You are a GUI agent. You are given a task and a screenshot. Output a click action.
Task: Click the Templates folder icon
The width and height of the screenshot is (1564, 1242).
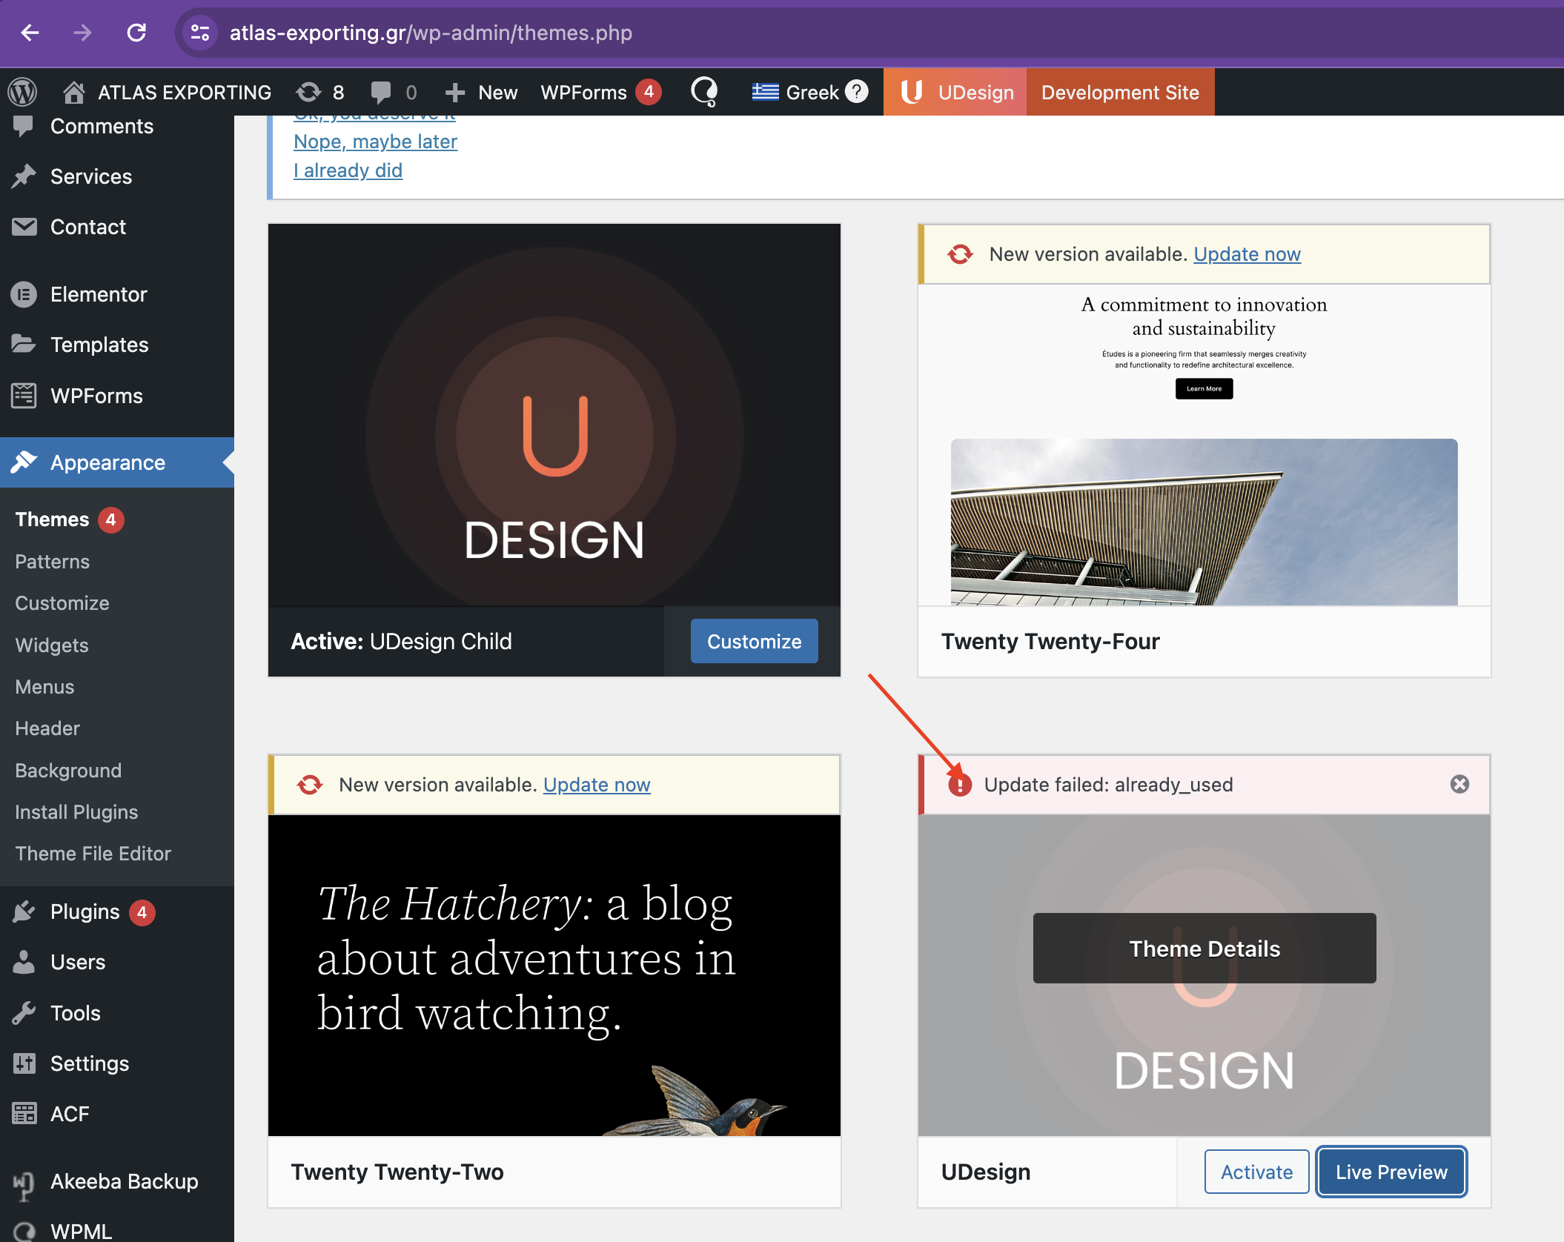click(24, 345)
